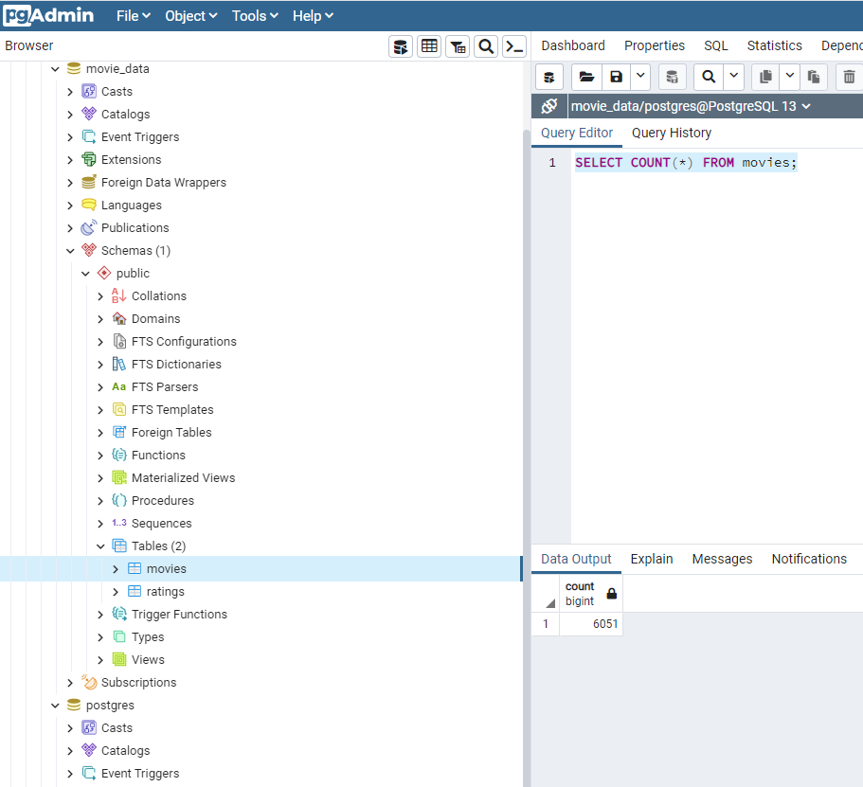Click the pgAdmin logo
This screenshot has height=787, width=863.
click(x=48, y=15)
